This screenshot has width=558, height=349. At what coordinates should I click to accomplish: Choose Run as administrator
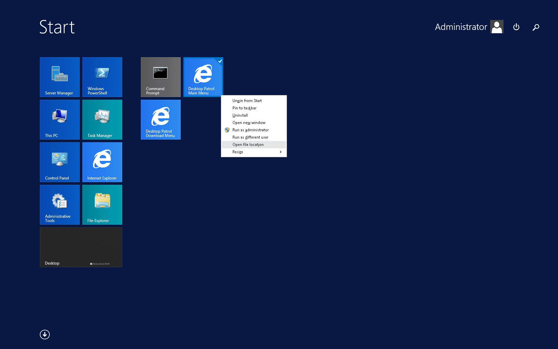tap(254, 130)
